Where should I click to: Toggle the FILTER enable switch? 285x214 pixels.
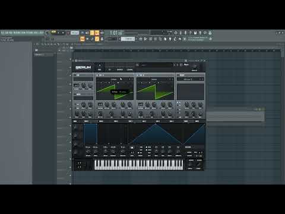click(178, 75)
